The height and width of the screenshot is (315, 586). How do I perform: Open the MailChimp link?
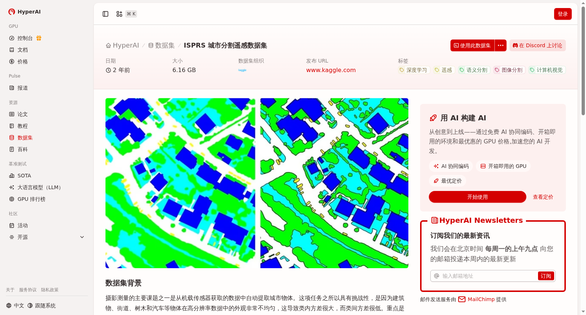pos(476,299)
